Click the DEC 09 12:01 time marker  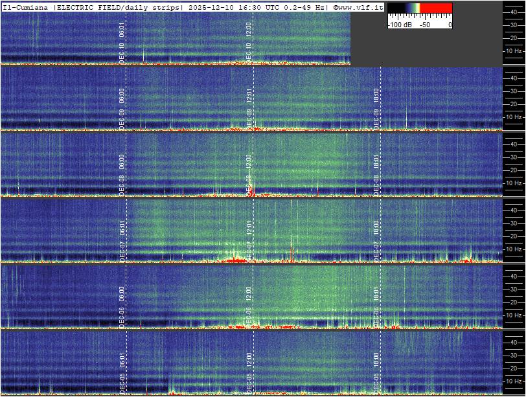coord(249,107)
